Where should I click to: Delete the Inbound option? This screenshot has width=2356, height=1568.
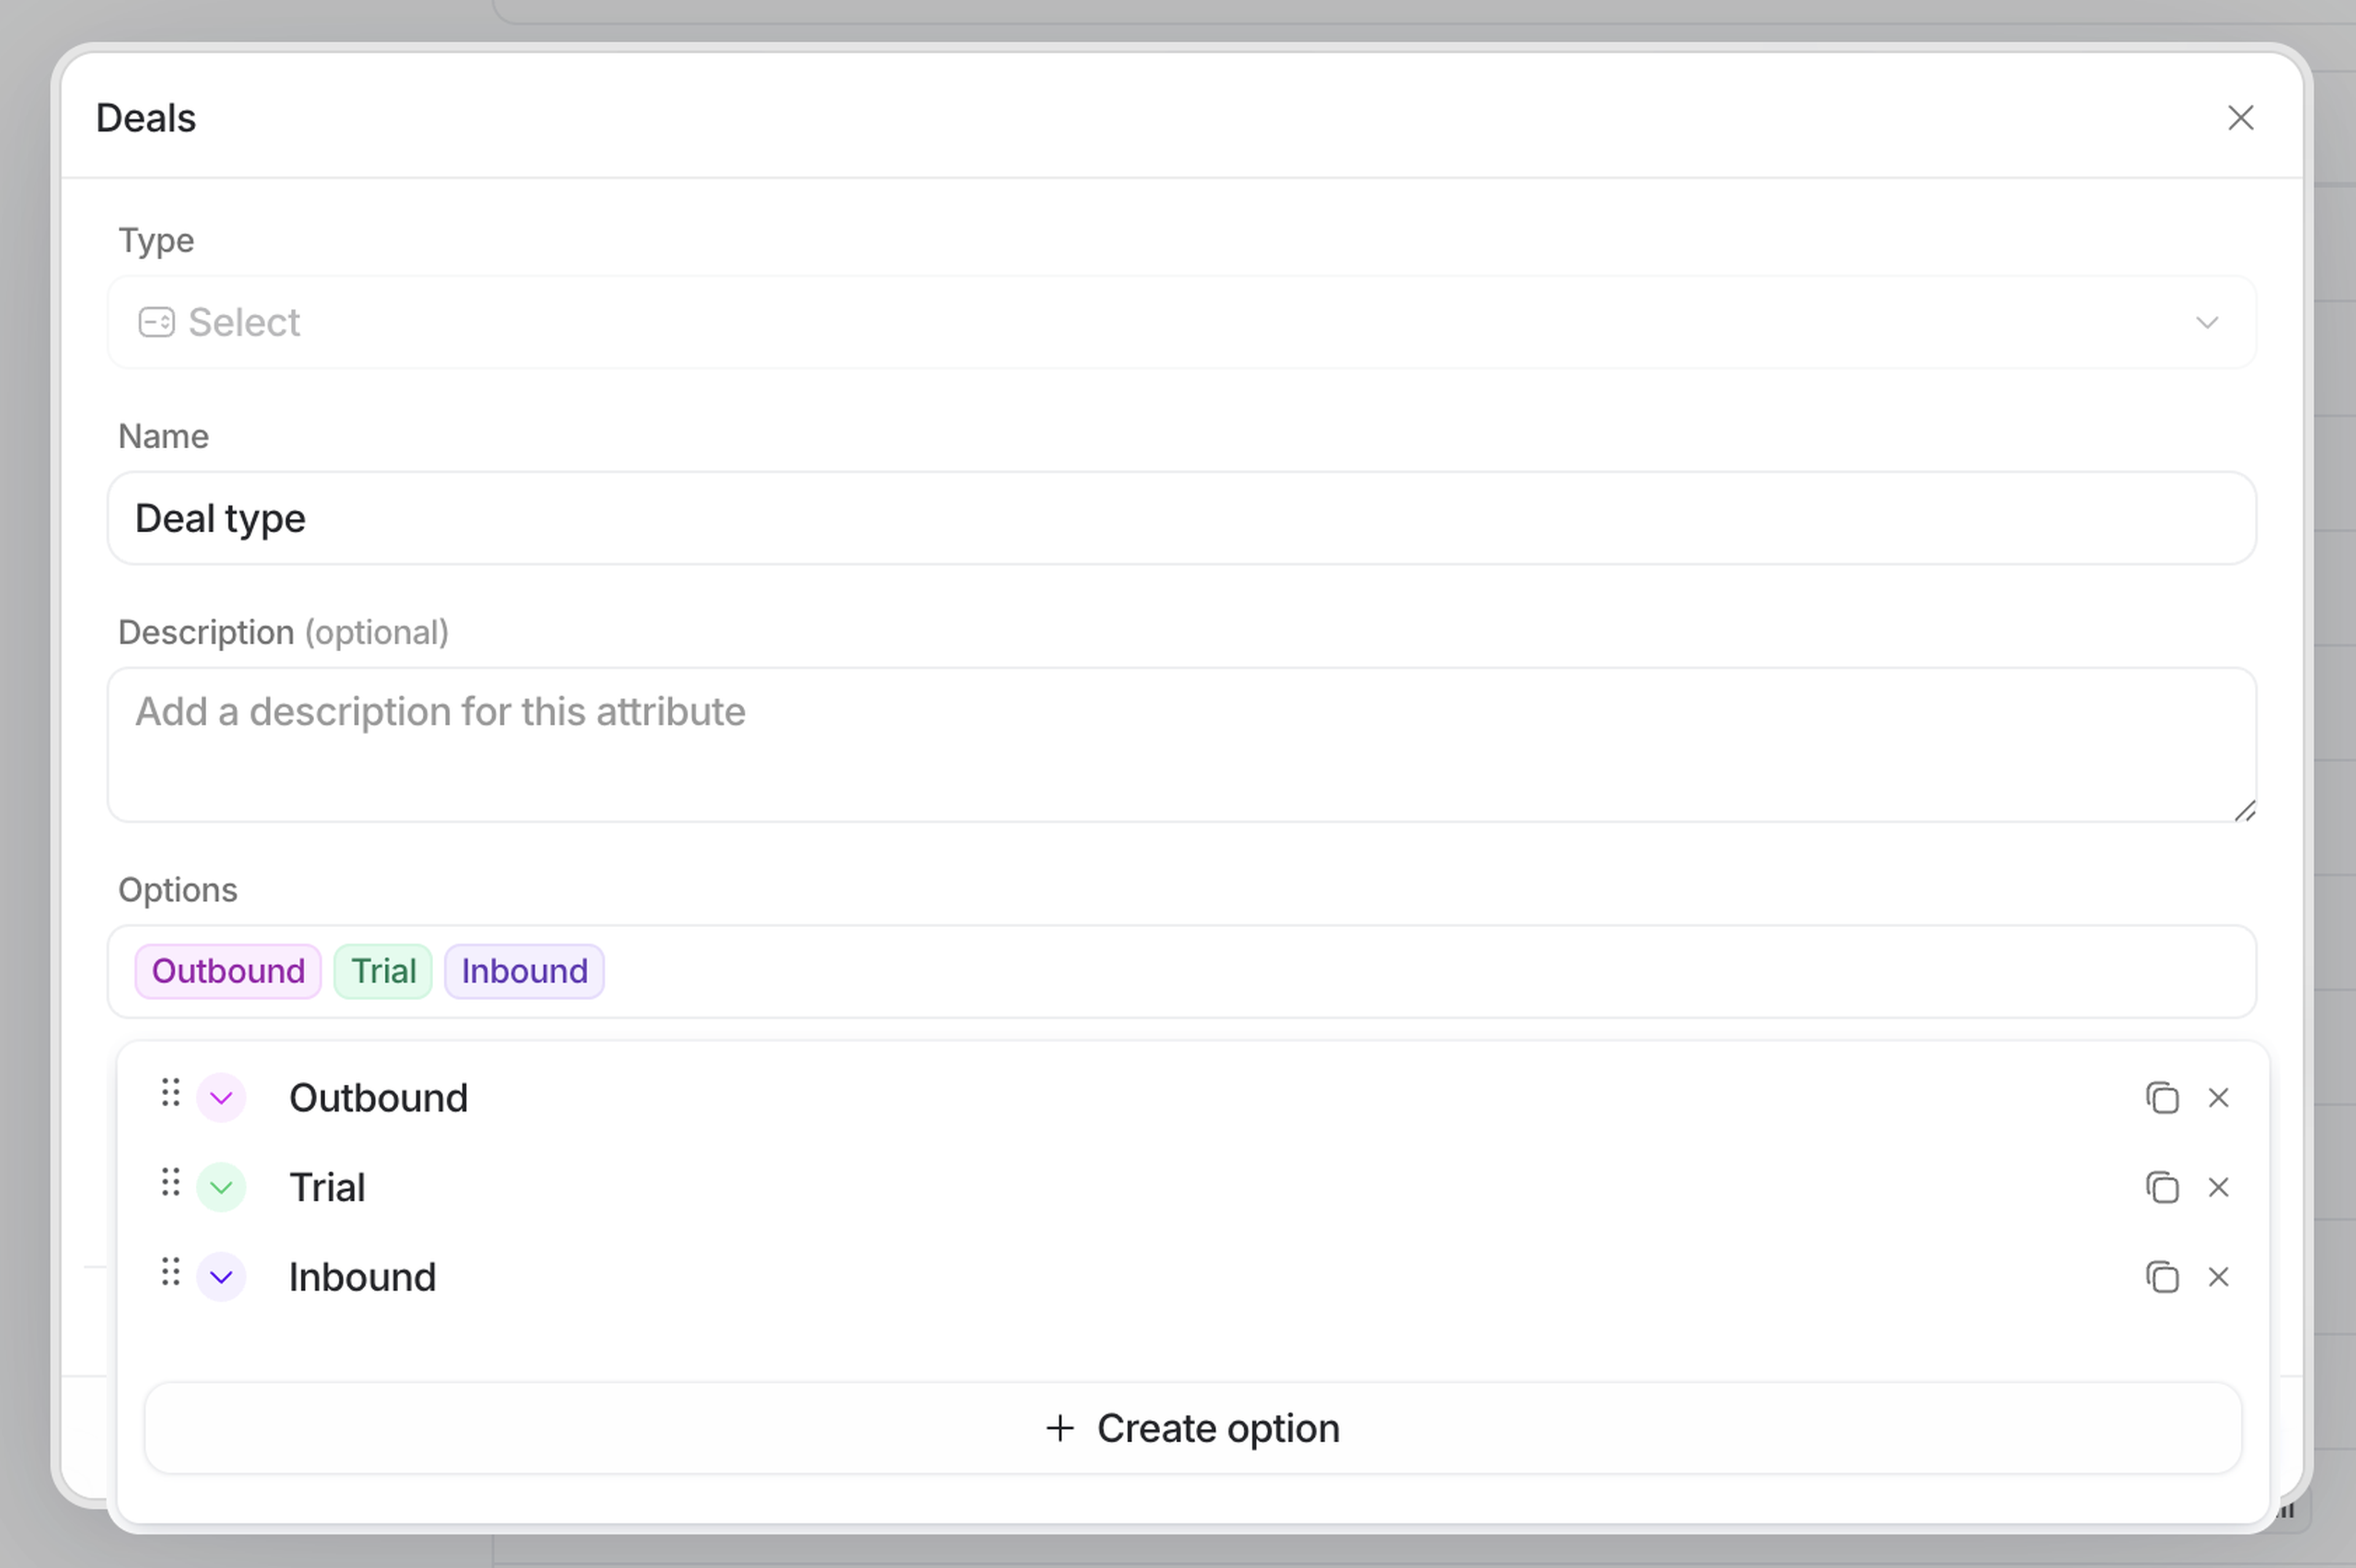pyautogui.click(x=2218, y=1277)
